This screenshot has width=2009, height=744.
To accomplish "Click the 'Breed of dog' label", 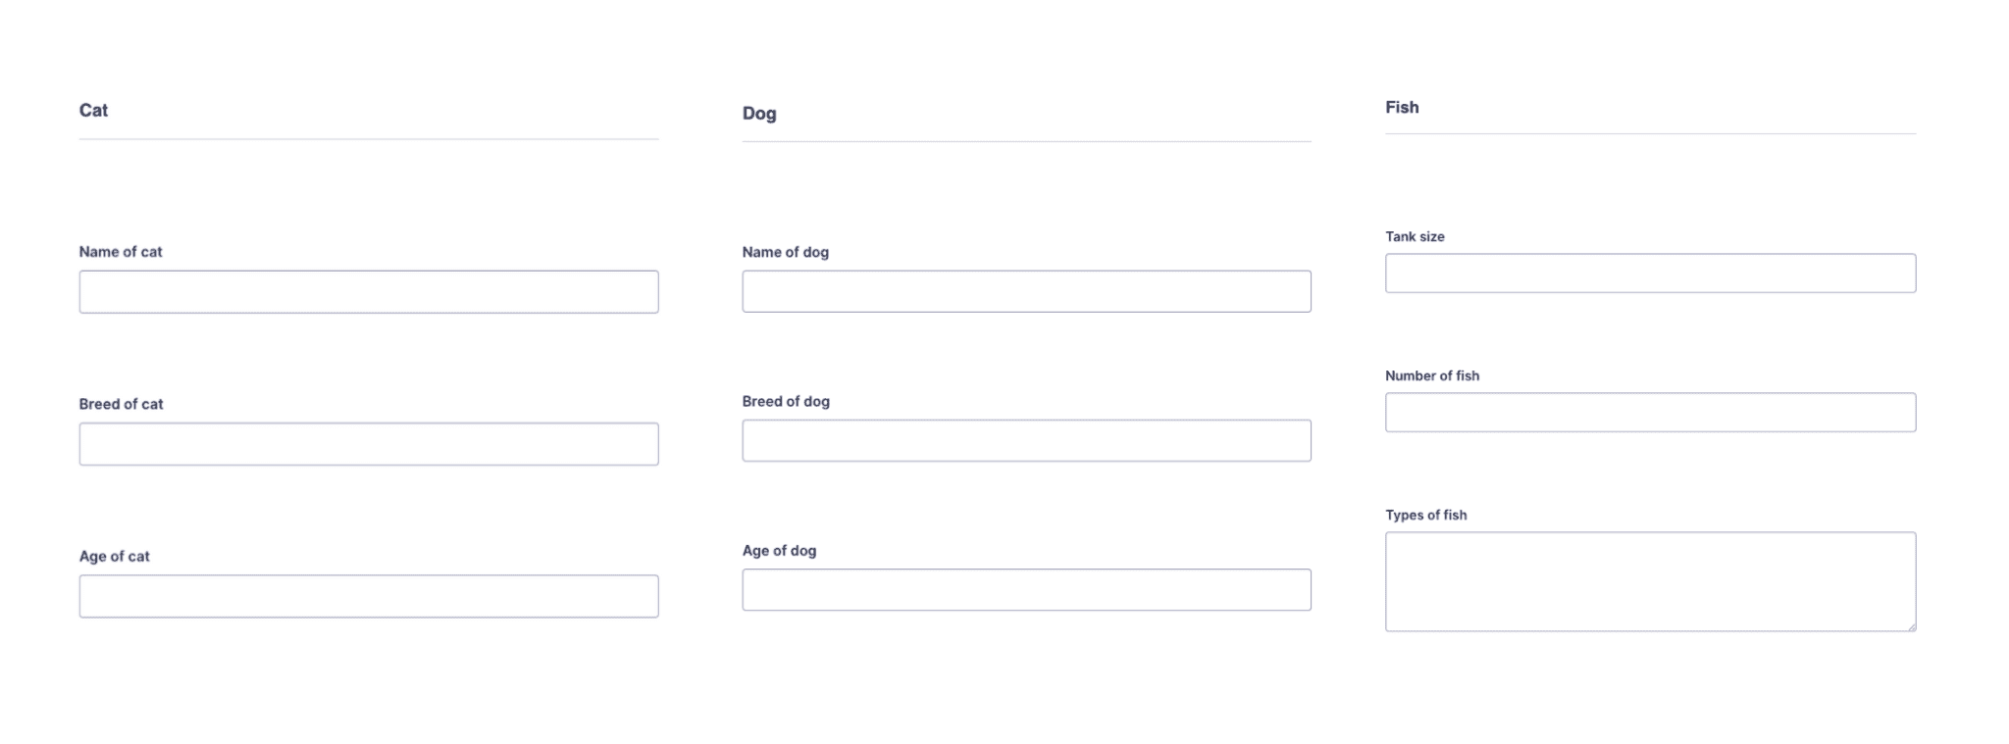I will coord(786,402).
